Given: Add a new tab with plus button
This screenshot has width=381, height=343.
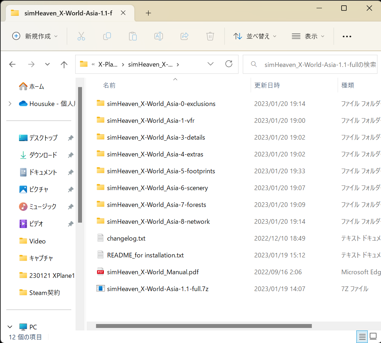Looking at the screenshot, I should [x=148, y=13].
